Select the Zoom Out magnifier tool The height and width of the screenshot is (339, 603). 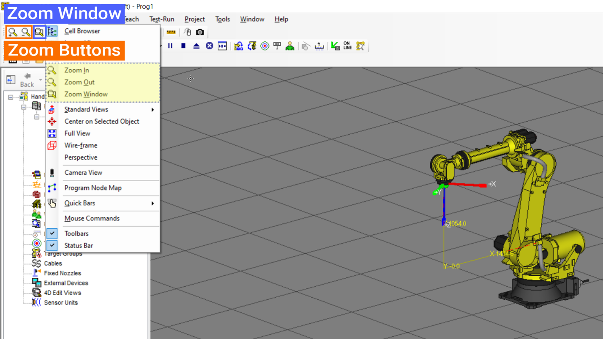click(x=25, y=32)
